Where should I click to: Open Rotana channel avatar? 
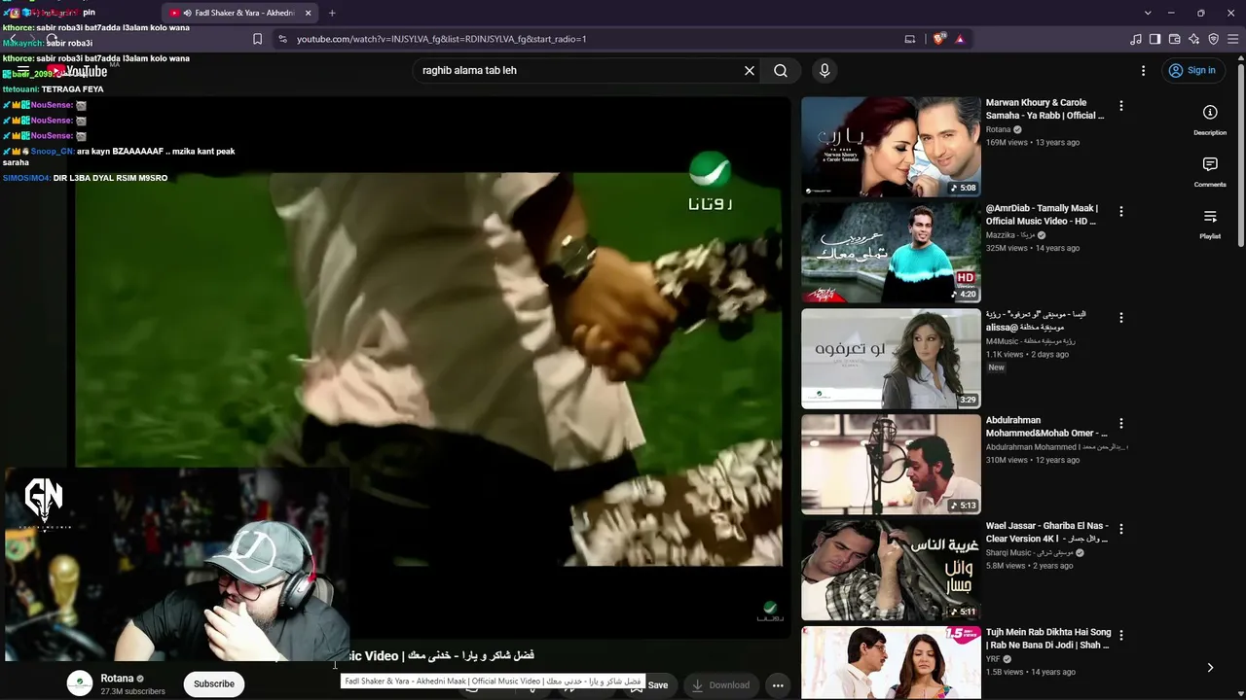[80, 683]
